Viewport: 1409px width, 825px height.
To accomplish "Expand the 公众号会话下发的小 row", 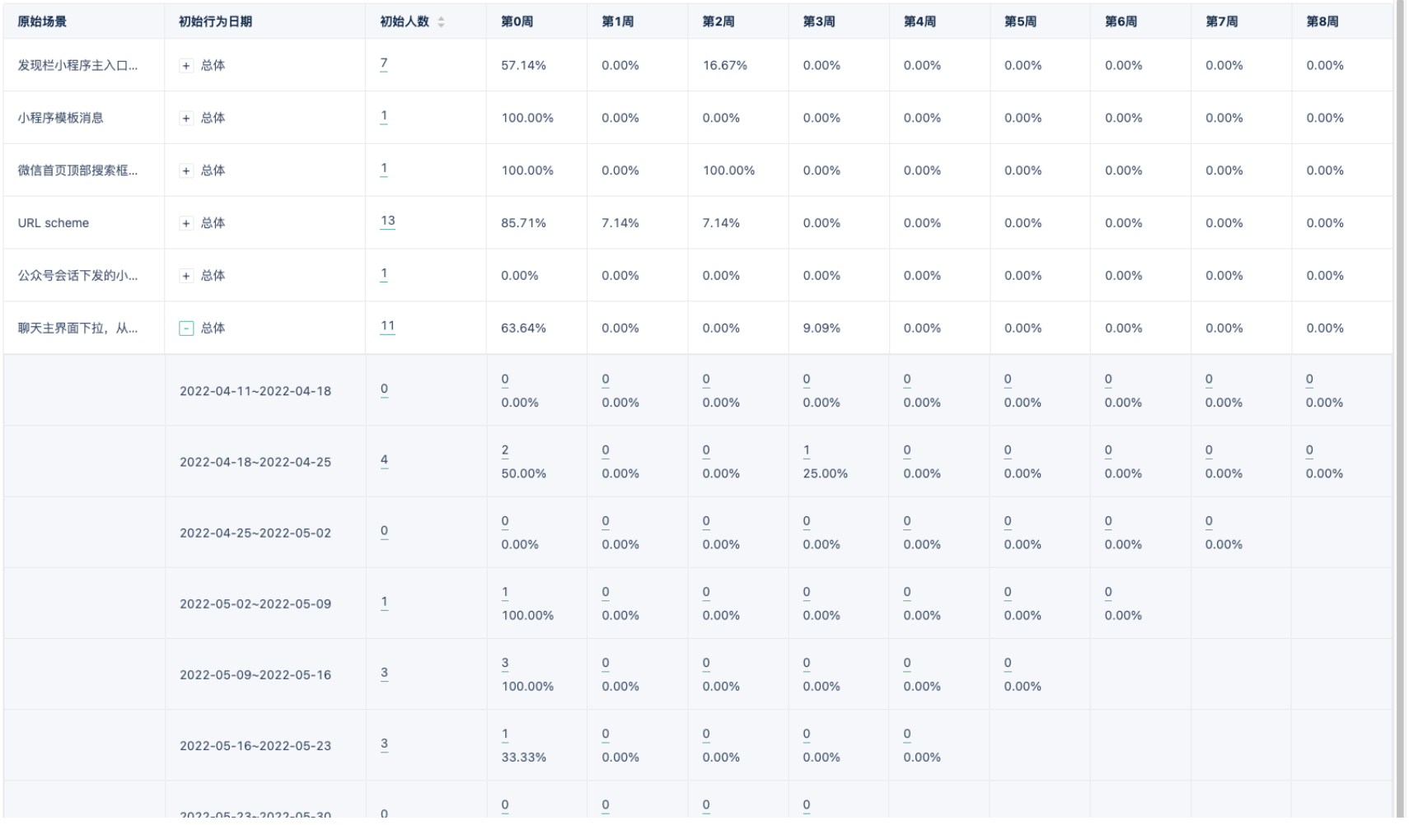I will 186,276.
